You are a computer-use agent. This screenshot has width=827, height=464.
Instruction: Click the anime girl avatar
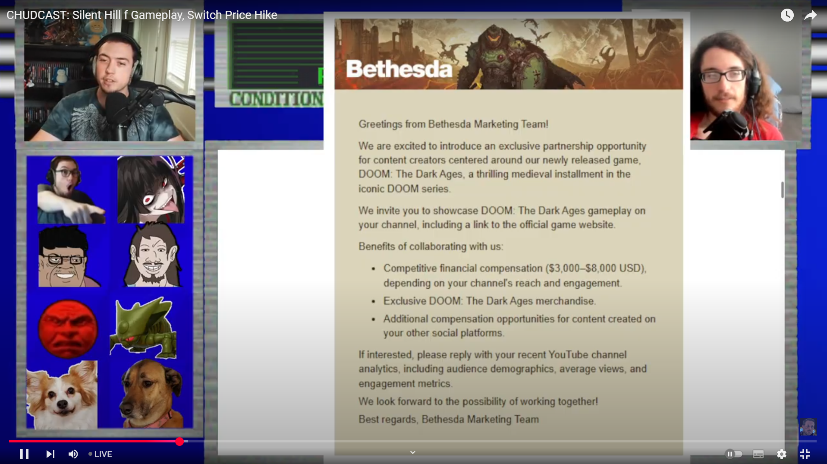(x=151, y=190)
